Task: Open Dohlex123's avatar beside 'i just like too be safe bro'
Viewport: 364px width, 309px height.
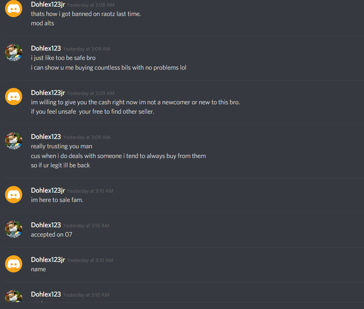Action: click(x=14, y=53)
